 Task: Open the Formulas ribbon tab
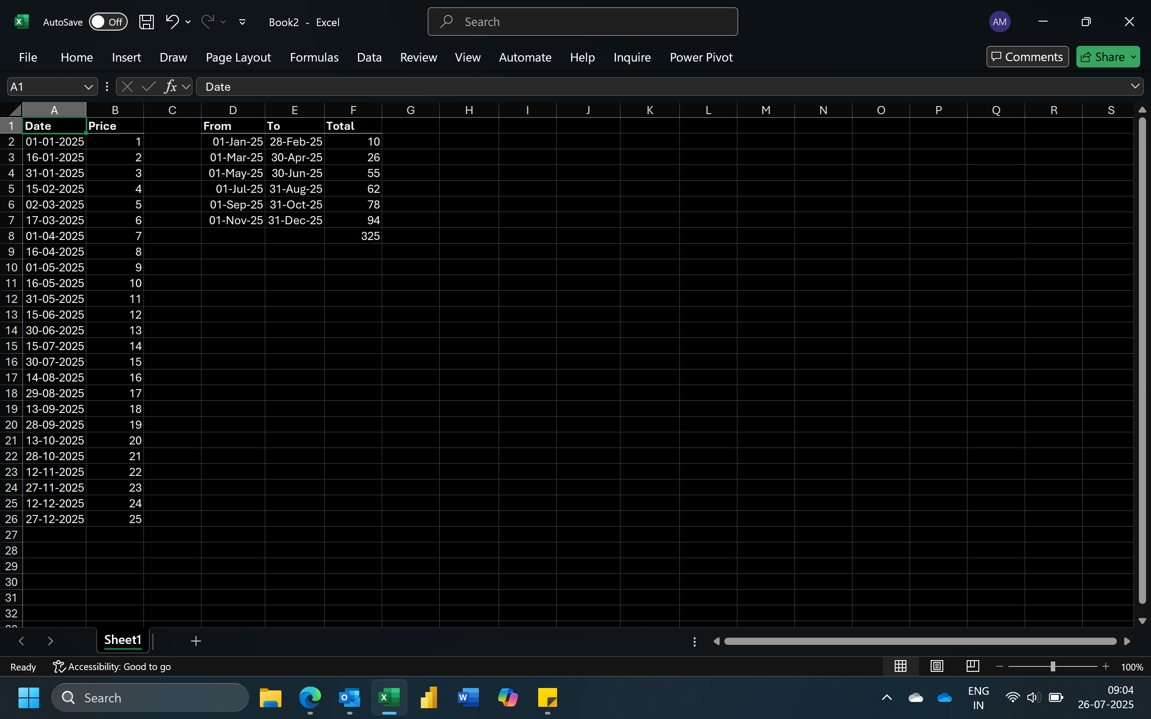tap(314, 58)
